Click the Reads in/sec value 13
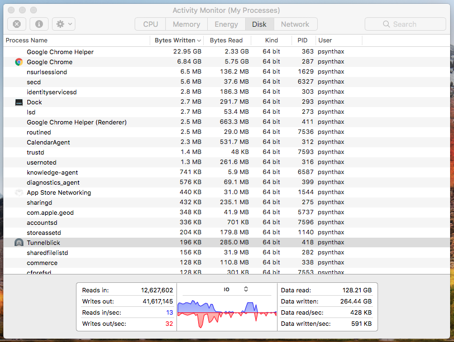This screenshot has width=454, height=342. click(x=169, y=312)
